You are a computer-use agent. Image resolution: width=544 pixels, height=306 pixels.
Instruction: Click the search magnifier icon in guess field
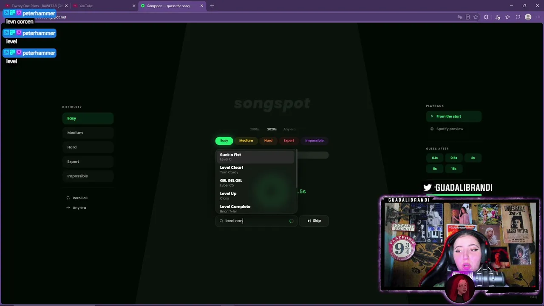(x=221, y=221)
